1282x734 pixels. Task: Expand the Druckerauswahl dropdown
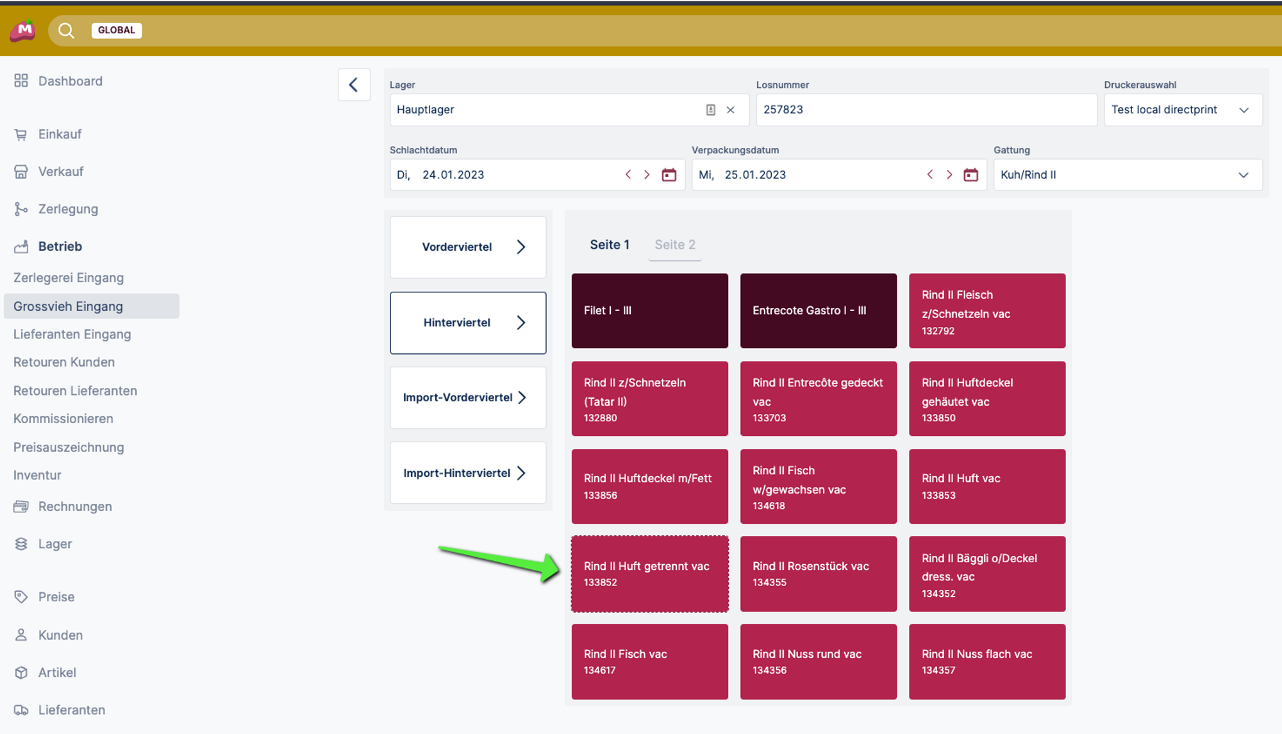[1244, 110]
